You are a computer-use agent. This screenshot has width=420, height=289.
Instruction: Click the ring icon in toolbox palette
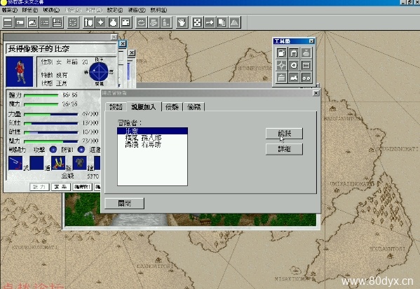[x=294, y=65]
